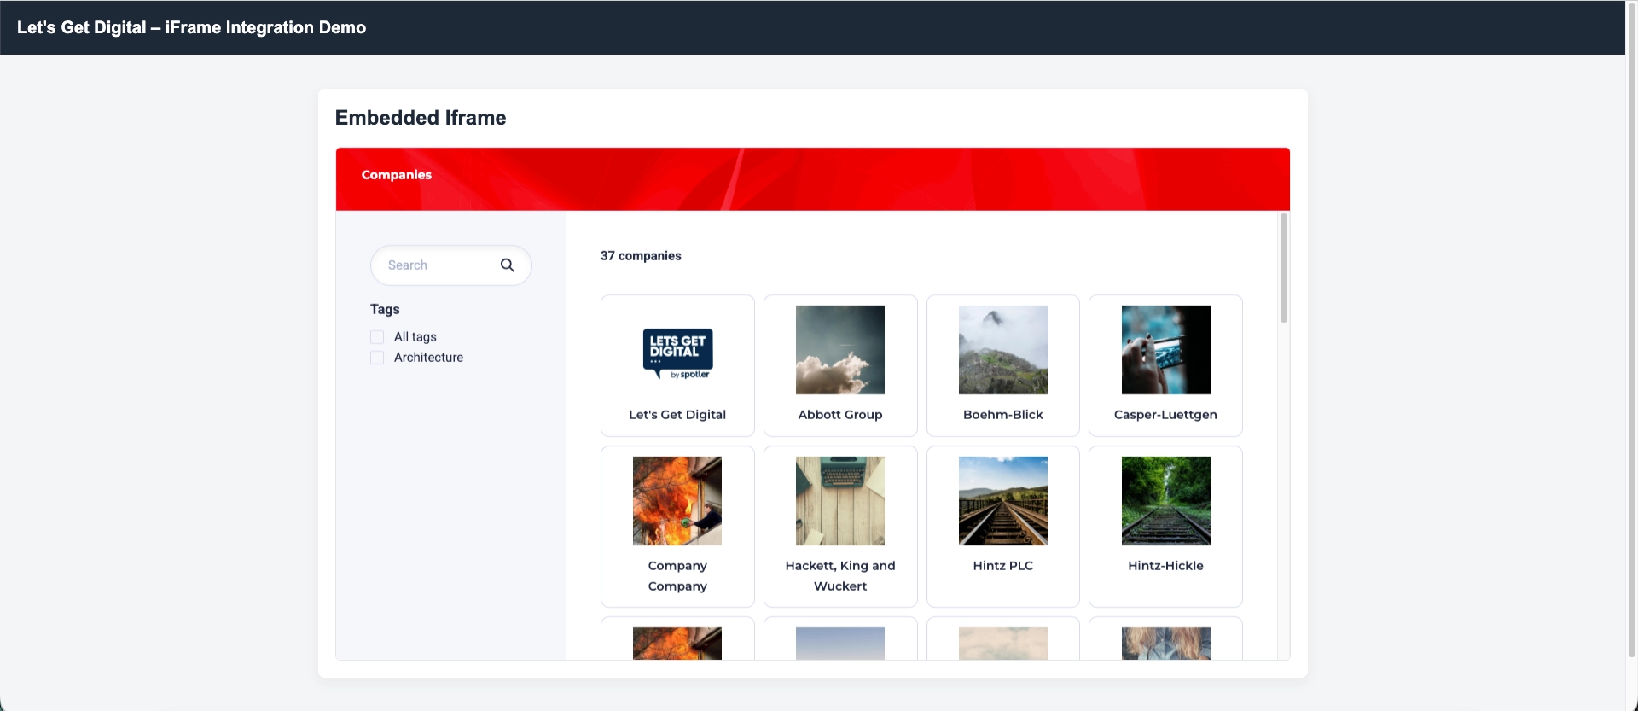Click the Hintz PLC company name
This screenshot has height=711, width=1638.
point(1002,566)
